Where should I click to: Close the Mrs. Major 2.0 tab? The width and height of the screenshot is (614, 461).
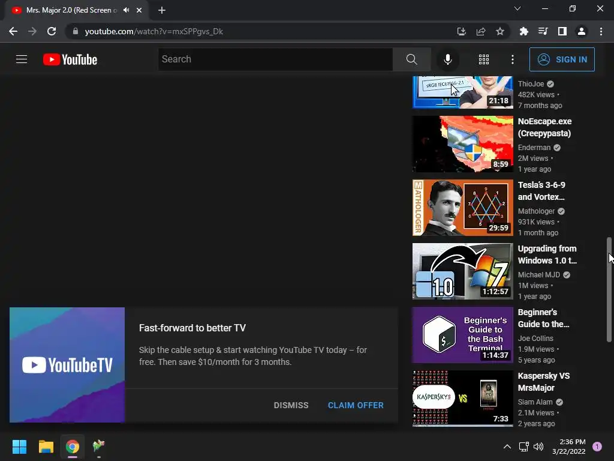click(x=139, y=10)
